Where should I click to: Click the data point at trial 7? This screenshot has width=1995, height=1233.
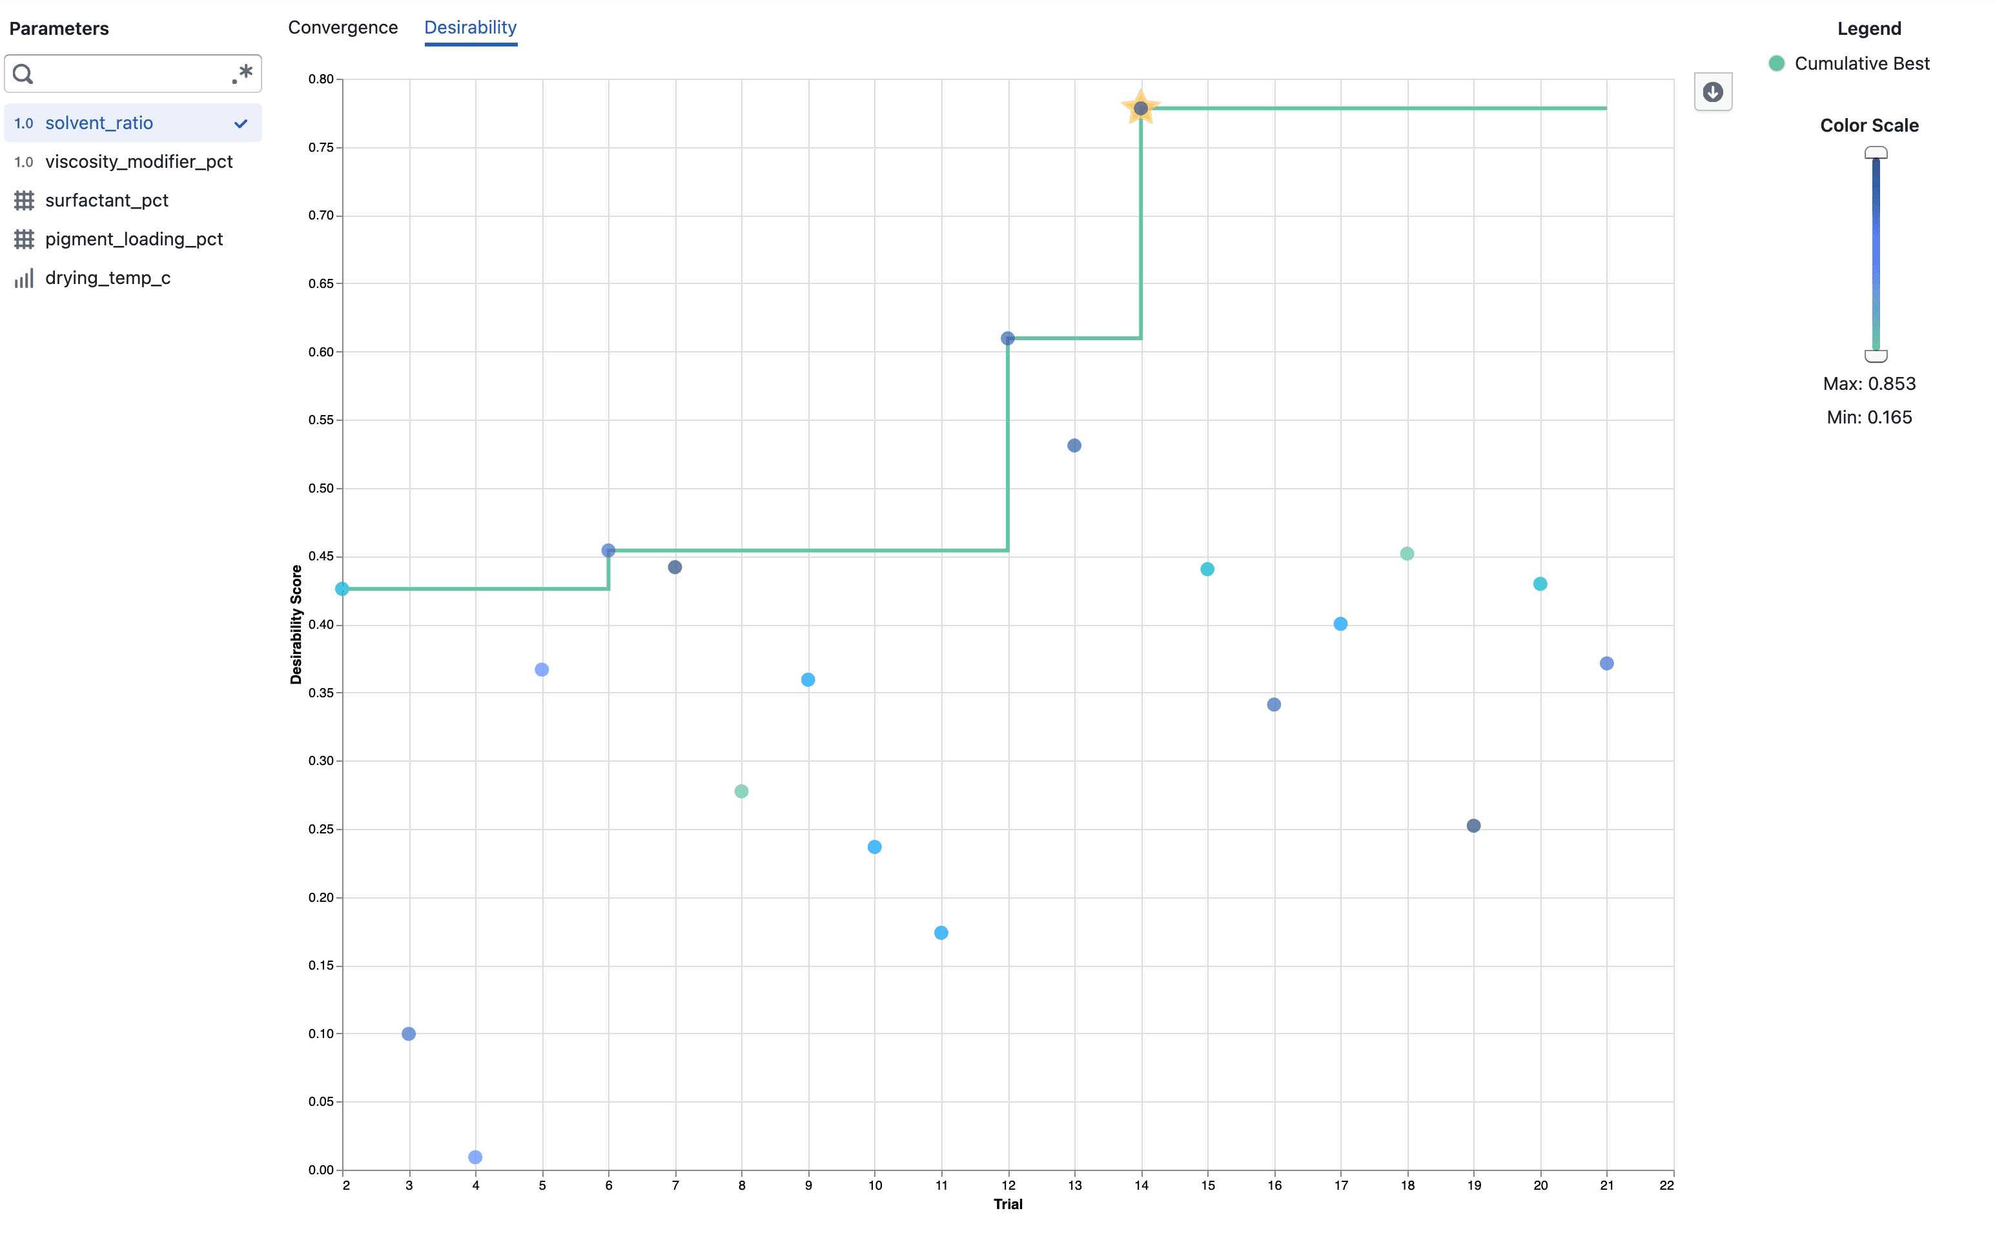click(x=675, y=567)
